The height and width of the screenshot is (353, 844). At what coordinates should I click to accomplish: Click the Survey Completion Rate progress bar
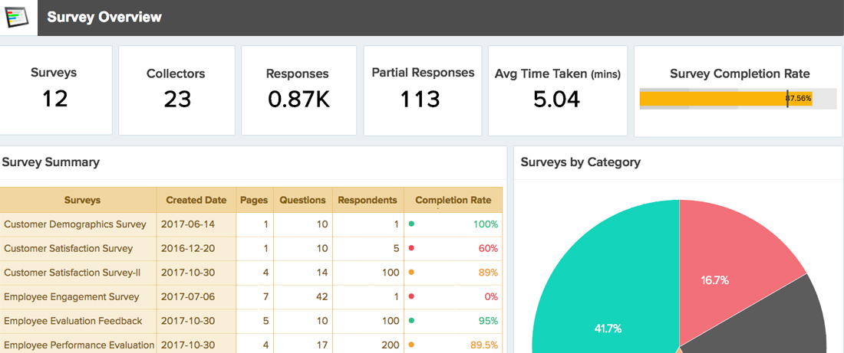click(x=738, y=99)
